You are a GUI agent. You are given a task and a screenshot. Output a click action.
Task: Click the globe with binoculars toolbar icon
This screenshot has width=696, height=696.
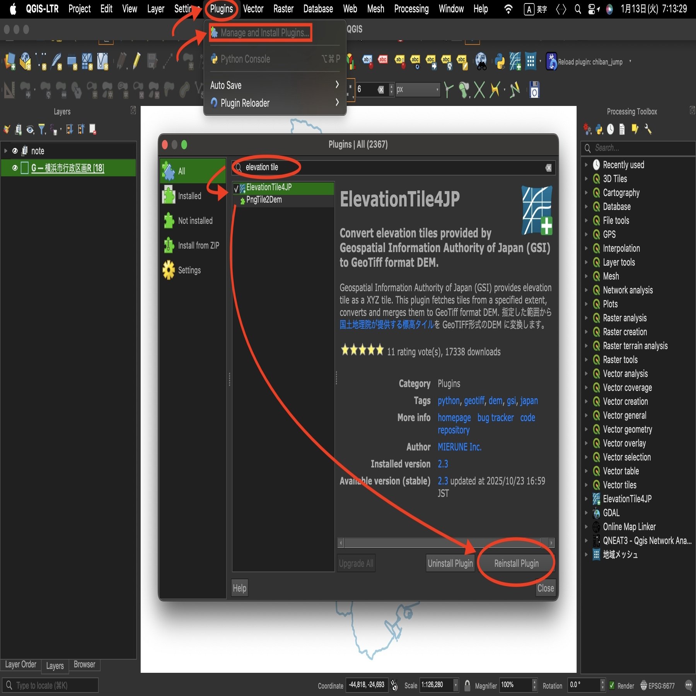coord(481,61)
